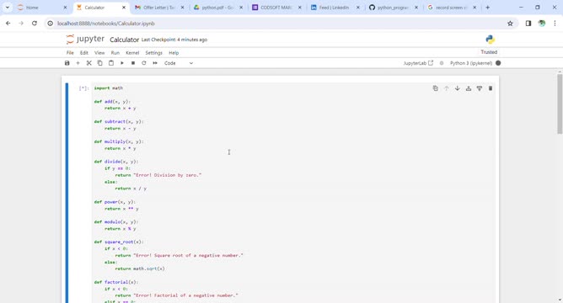Insert a cell below using plus icon
The height and width of the screenshot is (303, 563).
point(78,63)
